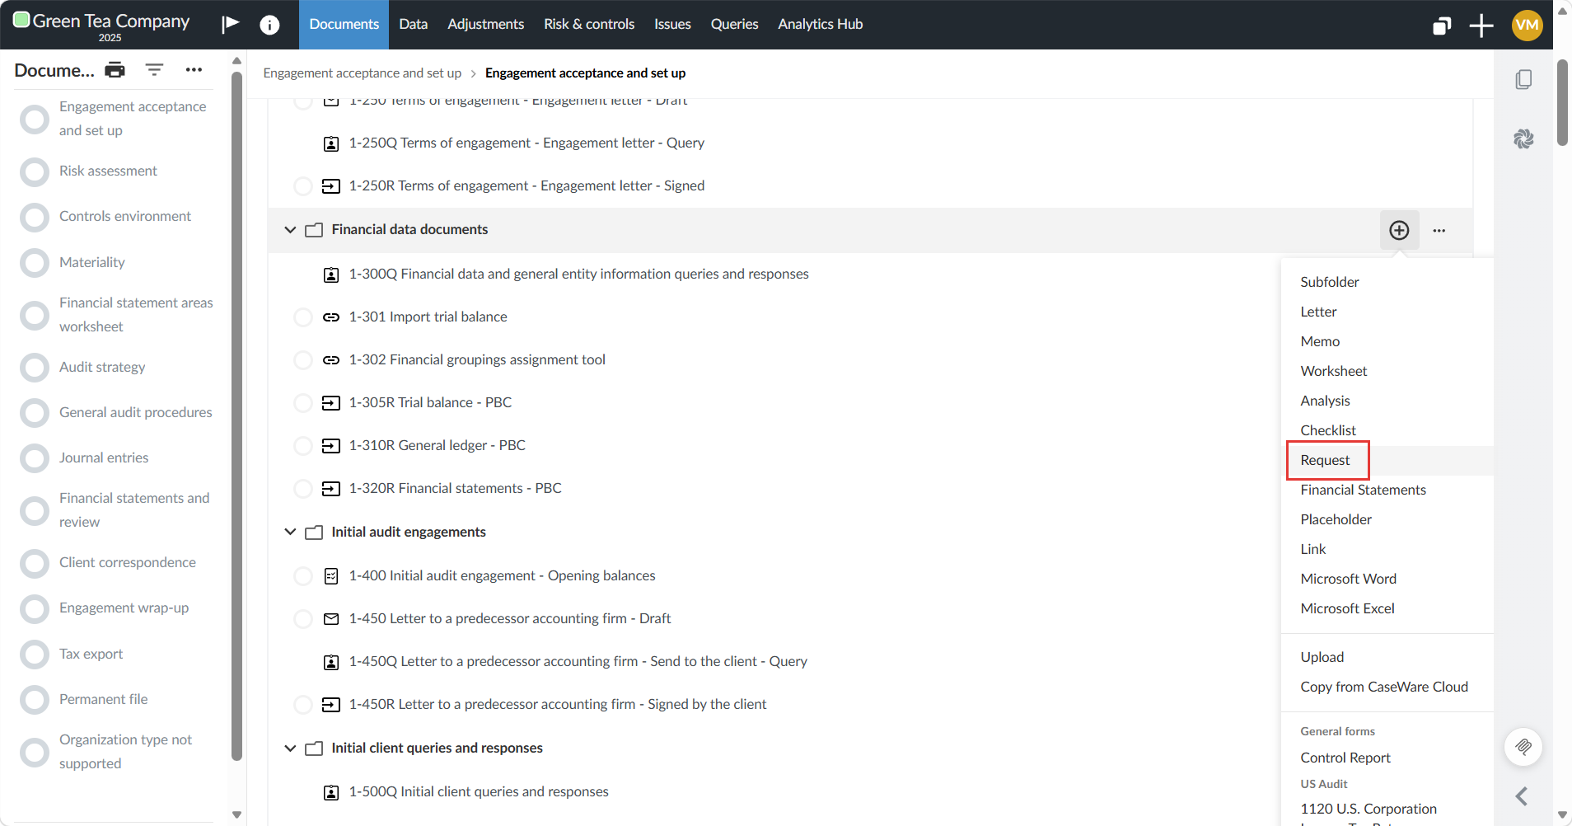Collapse the Initial audit engagements folder
Image resolution: width=1572 pixels, height=826 pixels.
pos(290,533)
